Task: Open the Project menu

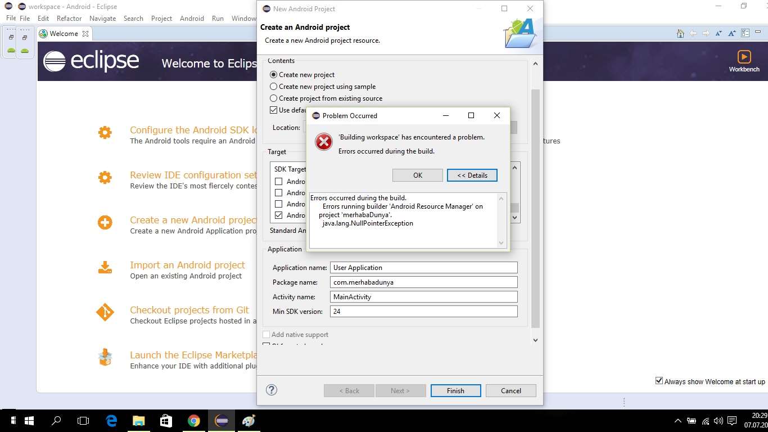Action: (161, 18)
